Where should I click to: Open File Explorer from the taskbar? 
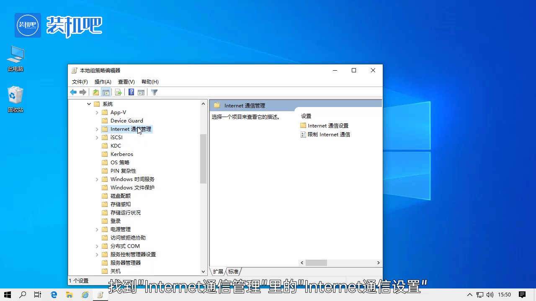click(69, 294)
